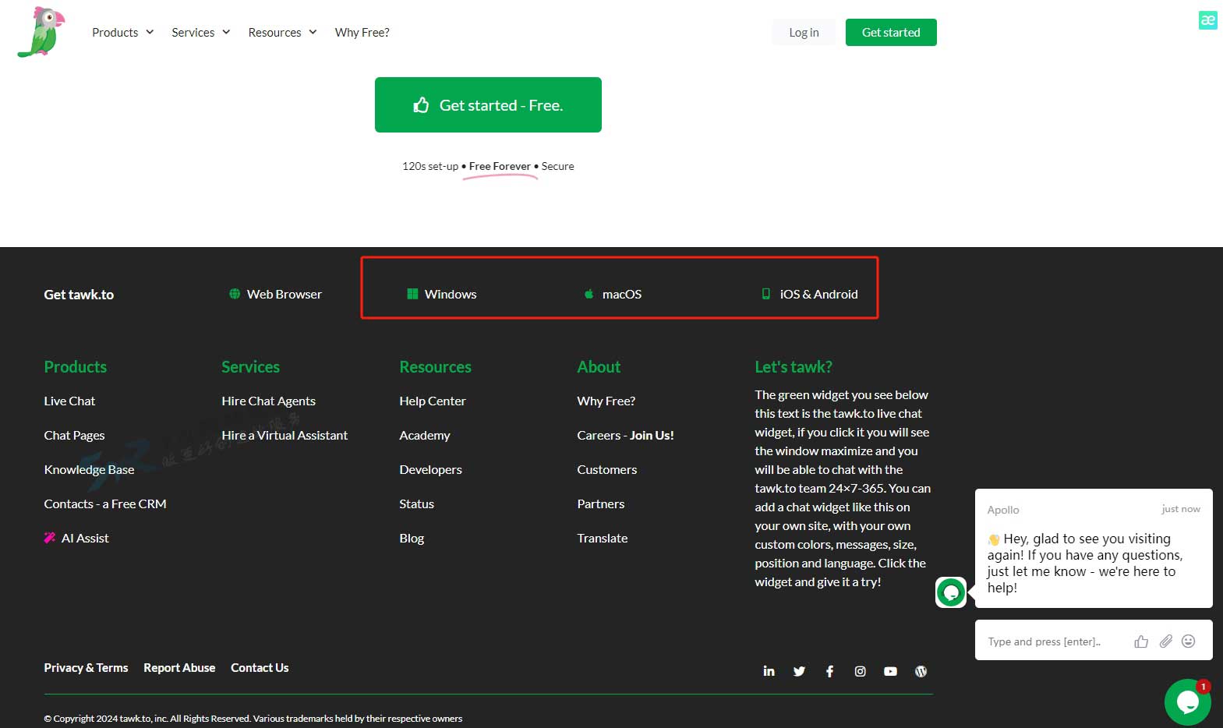Open the Windows download link
Viewport: 1223px width, 728px height.
(450, 294)
